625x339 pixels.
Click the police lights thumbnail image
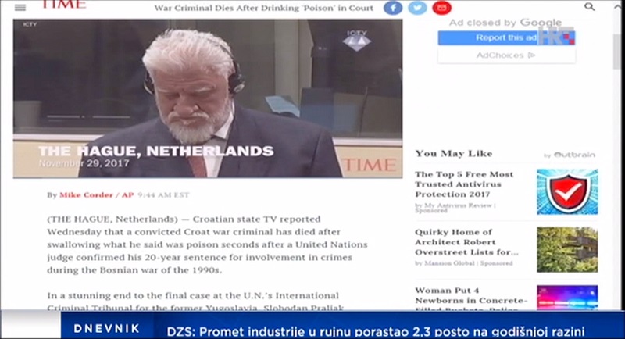(567, 297)
